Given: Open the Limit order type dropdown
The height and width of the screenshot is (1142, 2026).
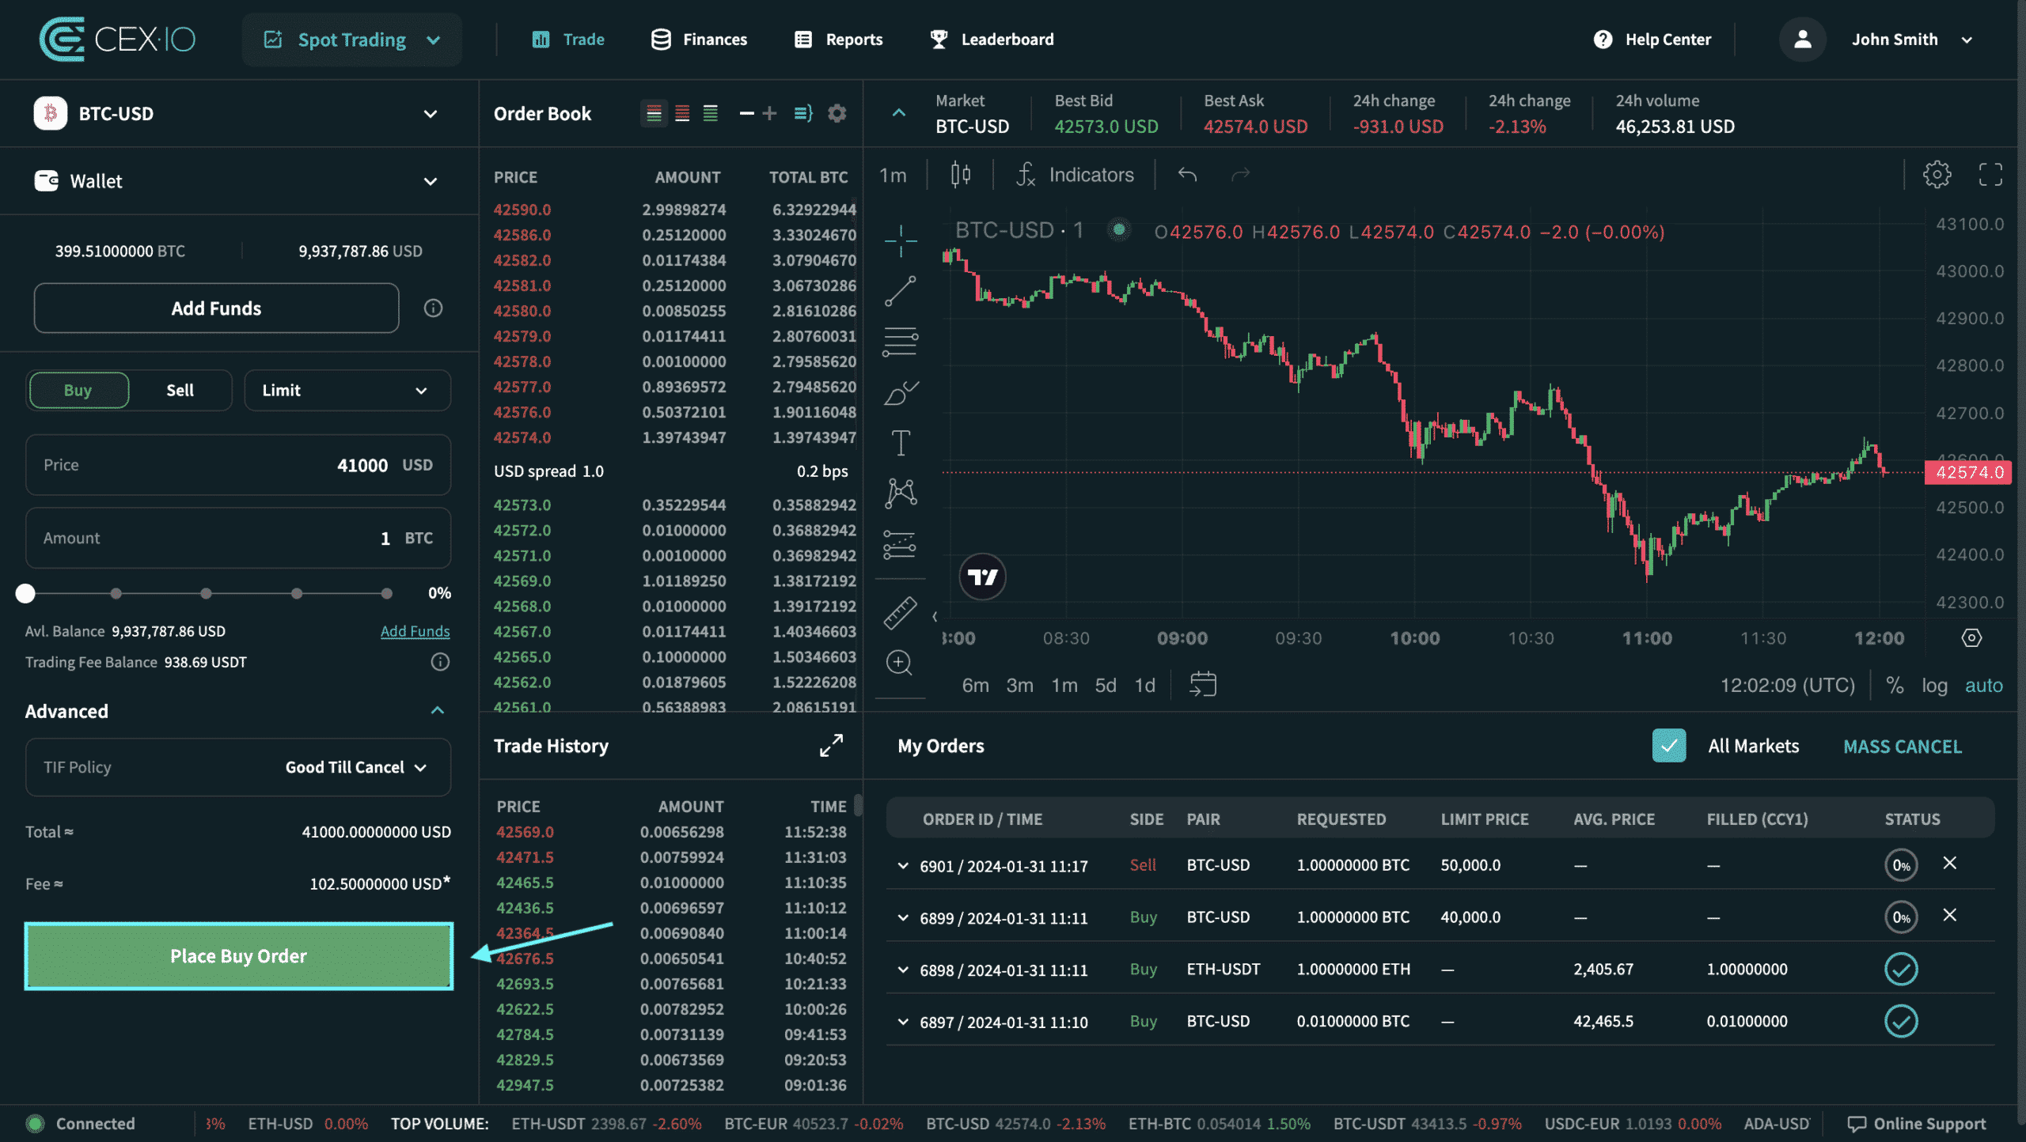Looking at the screenshot, I should point(347,390).
